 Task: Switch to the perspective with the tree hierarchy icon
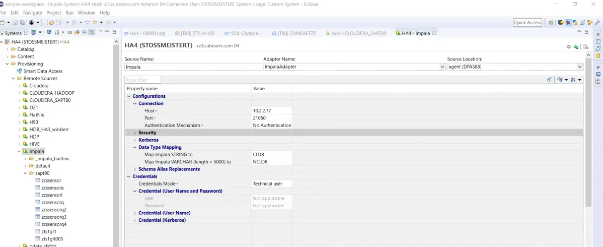point(589,22)
